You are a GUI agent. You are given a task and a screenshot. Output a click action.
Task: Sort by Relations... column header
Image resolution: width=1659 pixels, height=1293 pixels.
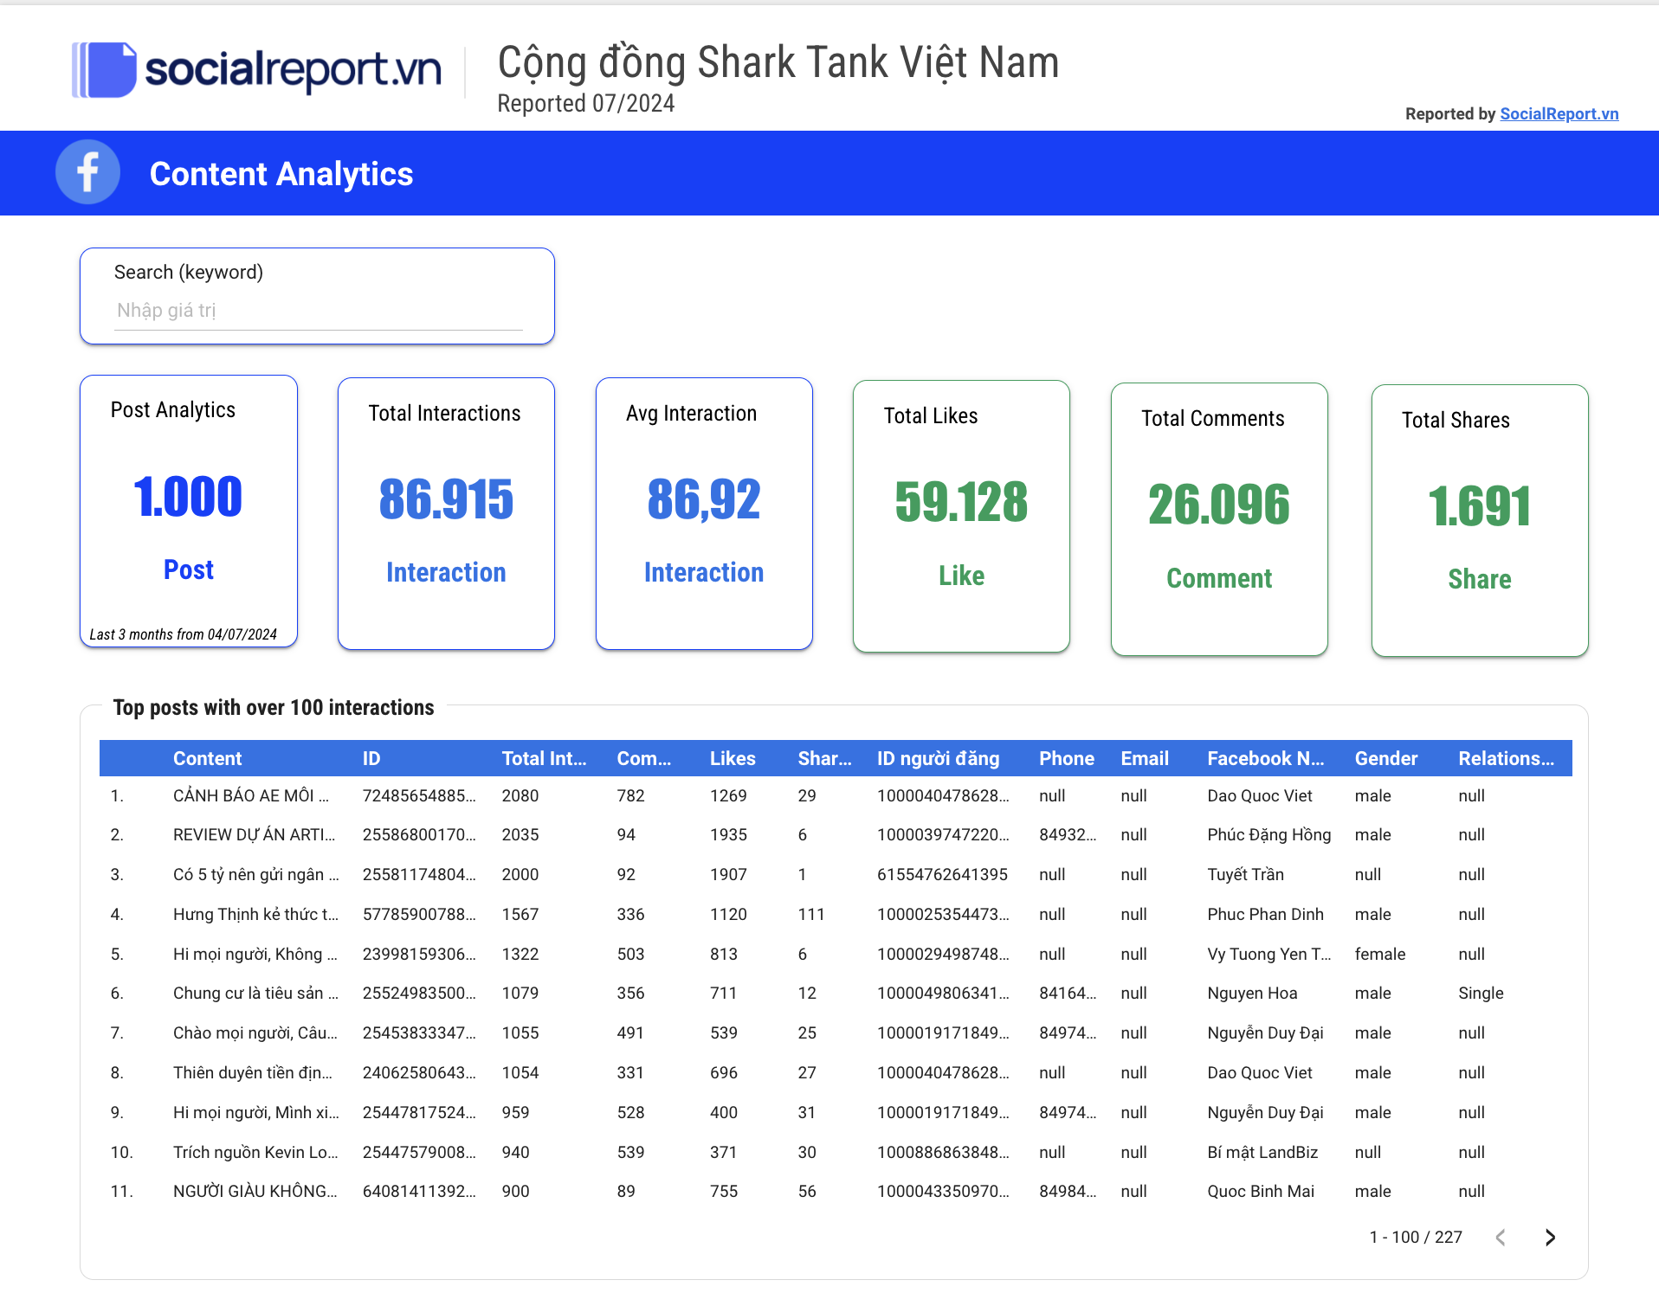(x=1506, y=758)
